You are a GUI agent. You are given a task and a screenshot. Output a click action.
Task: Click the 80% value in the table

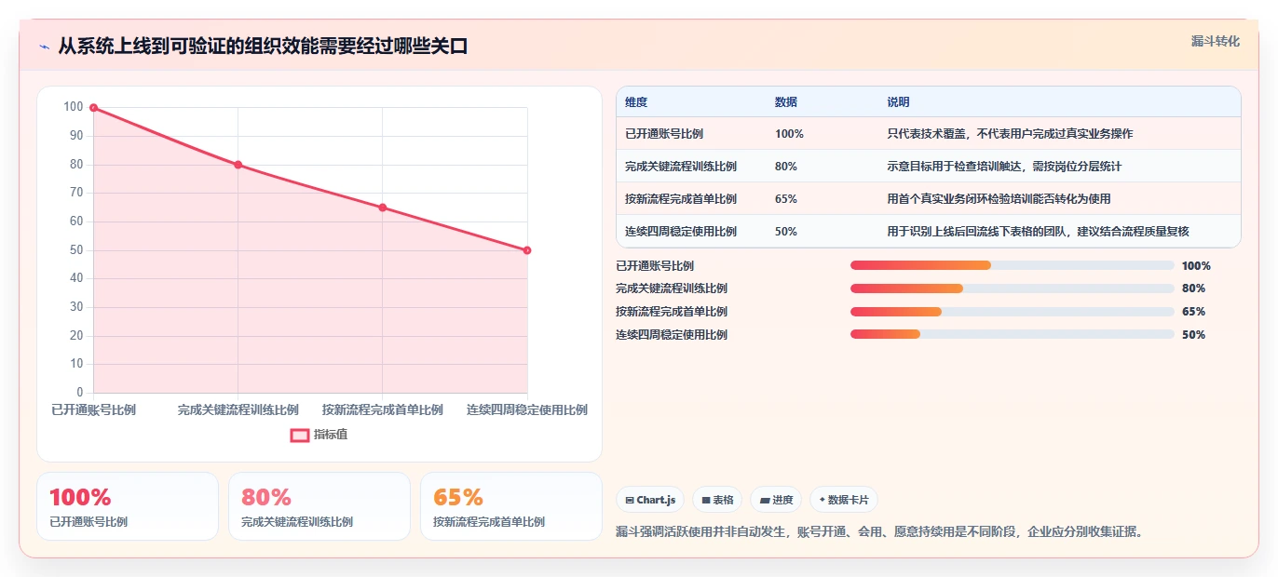pos(786,167)
